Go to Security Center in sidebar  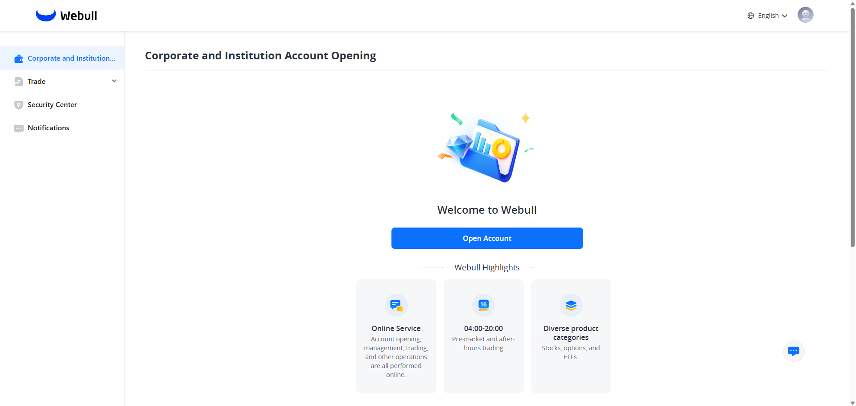point(52,105)
